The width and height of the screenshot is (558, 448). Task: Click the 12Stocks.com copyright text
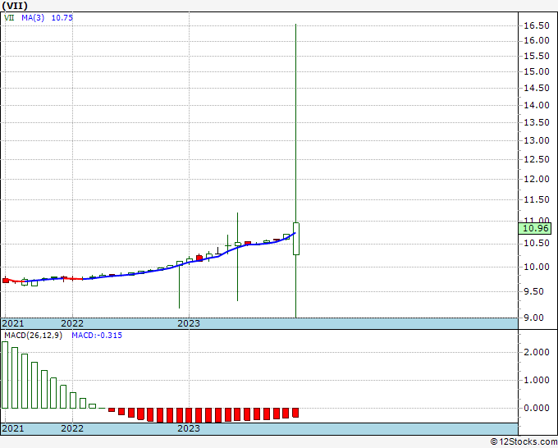pos(524,441)
